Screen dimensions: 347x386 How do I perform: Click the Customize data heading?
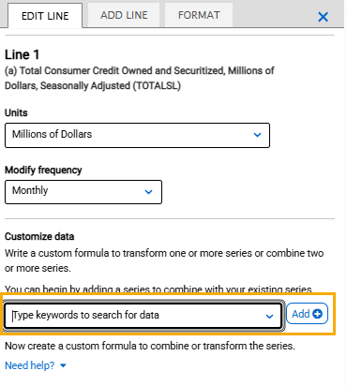coord(39,236)
